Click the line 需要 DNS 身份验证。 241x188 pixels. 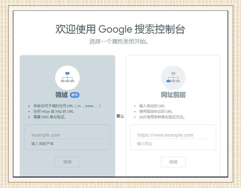click(50, 117)
